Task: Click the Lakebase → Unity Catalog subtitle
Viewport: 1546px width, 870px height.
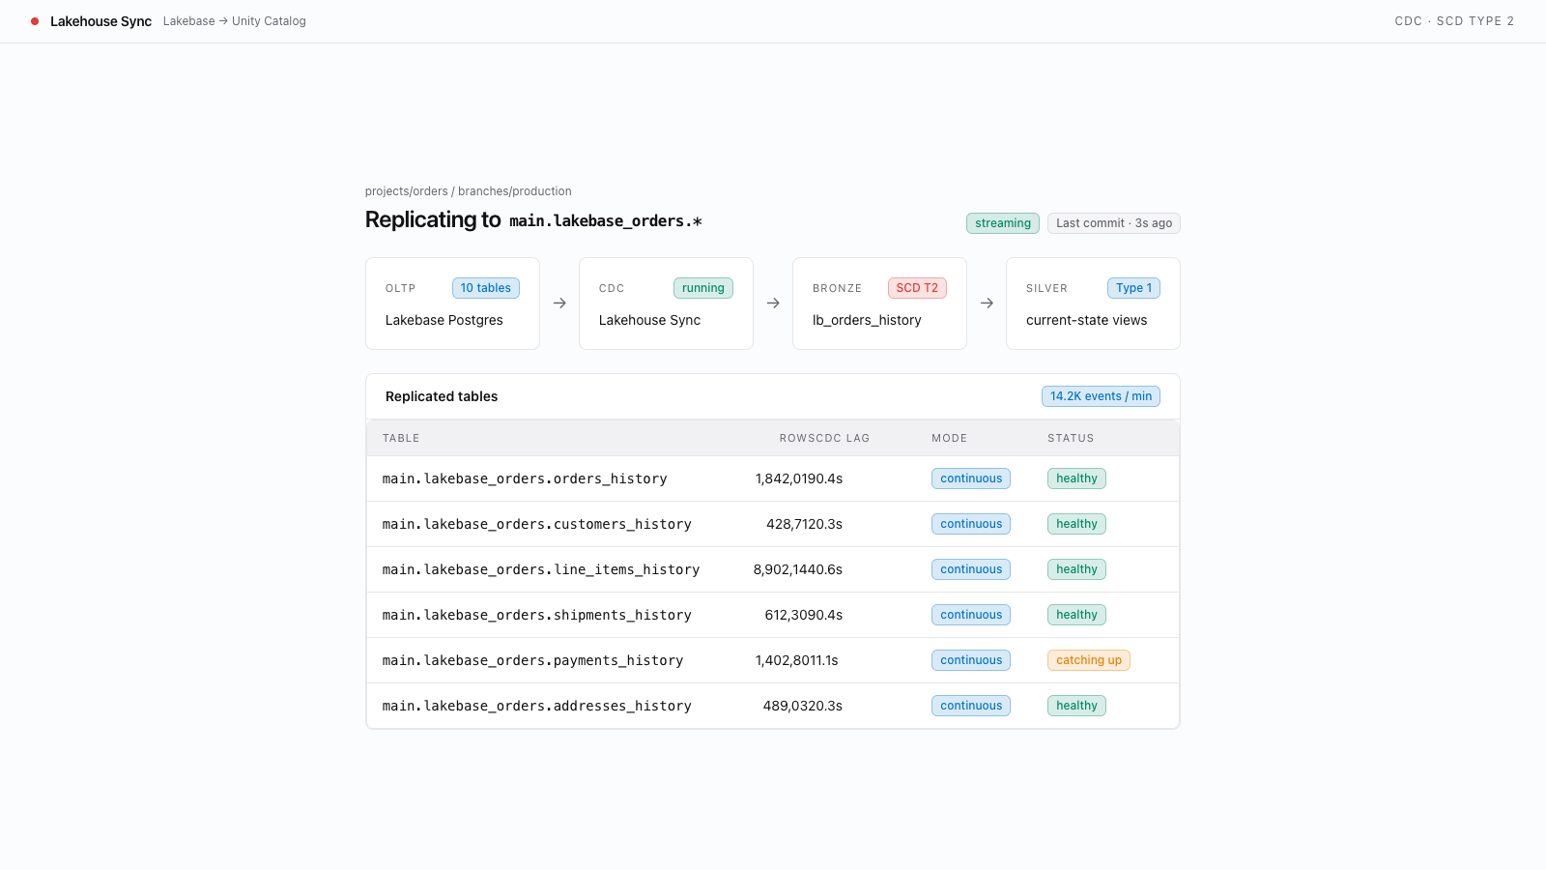Action: click(x=235, y=21)
